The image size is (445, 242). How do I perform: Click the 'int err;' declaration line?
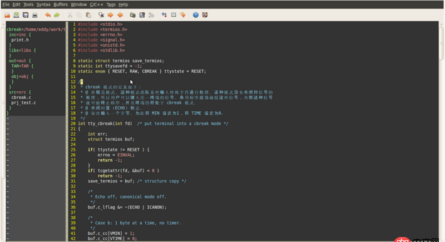point(98,134)
